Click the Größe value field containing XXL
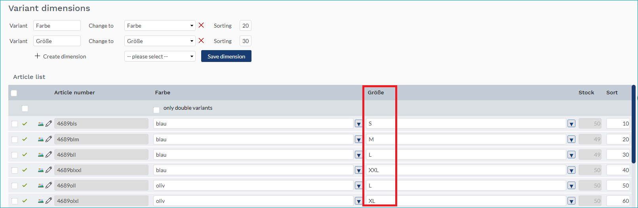Image resolution: width=638 pixels, height=208 pixels. pos(466,170)
